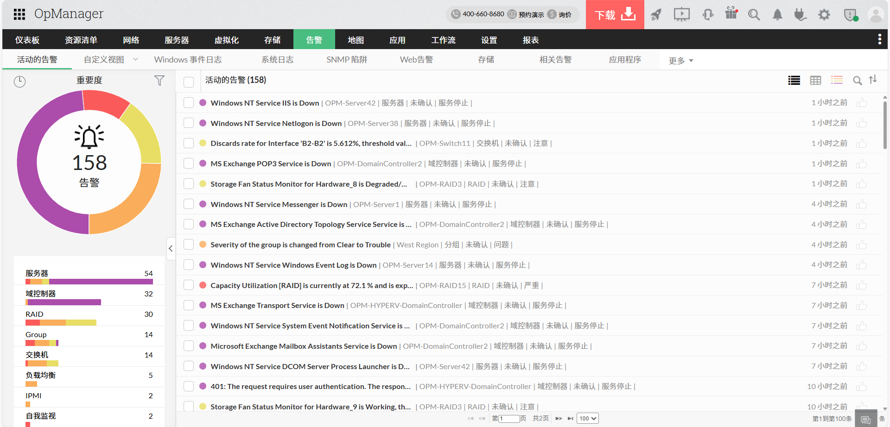Collapse the left severity panel arrow
The height and width of the screenshot is (427, 890).
pyautogui.click(x=171, y=248)
